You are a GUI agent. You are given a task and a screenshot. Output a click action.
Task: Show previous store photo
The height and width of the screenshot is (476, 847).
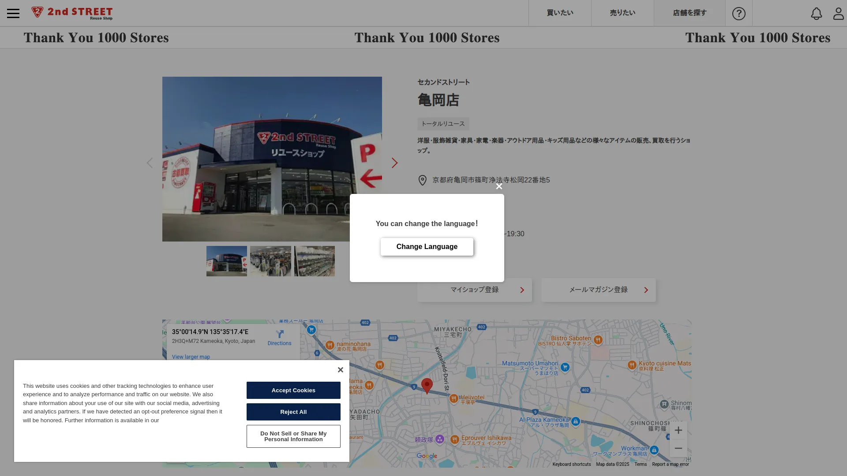[150, 163]
